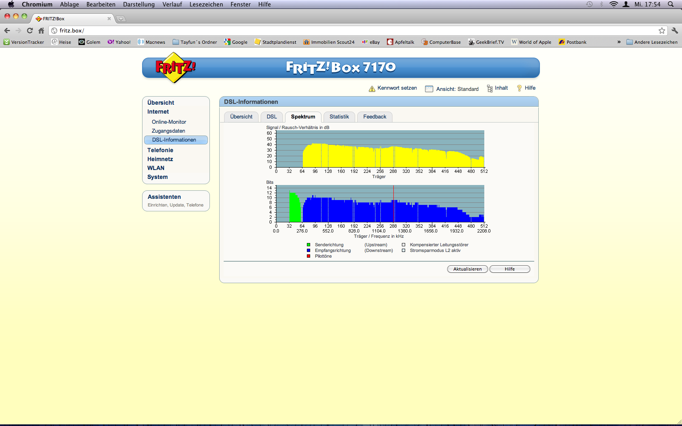Open the eBay bookmark
The width and height of the screenshot is (682, 426).
tap(371, 42)
